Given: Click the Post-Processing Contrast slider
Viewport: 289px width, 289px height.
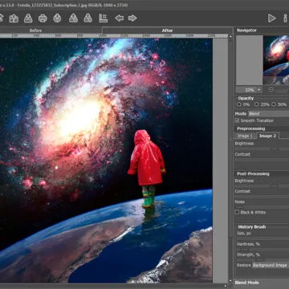Looking at the screenshot, I should pyautogui.click(x=262, y=196).
